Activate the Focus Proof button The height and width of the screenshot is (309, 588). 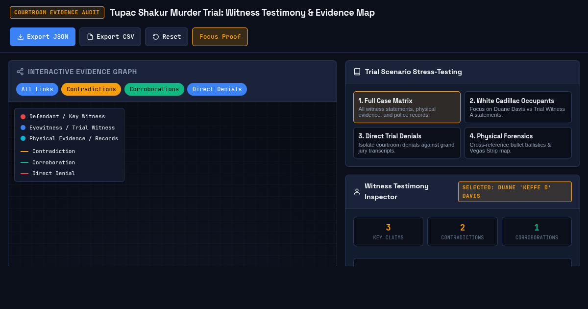click(220, 37)
